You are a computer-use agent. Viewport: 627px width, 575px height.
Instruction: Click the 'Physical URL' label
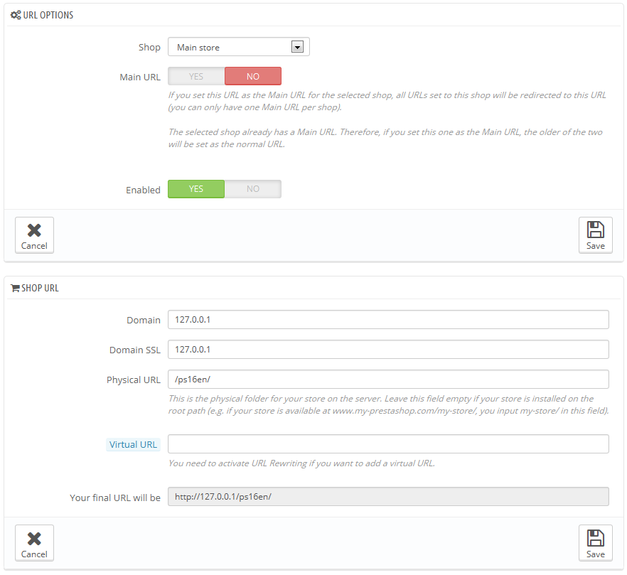pyautogui.click(x=134, y=380)
